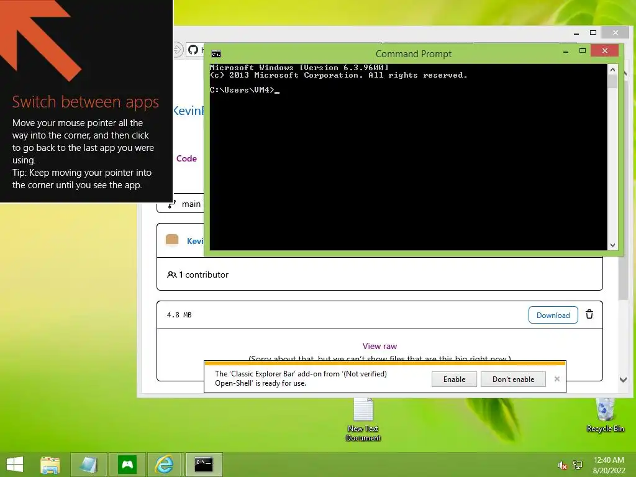Click the browser page scroll-down arrow
Screen dimensions: 636x477
(x=624, y=380)
